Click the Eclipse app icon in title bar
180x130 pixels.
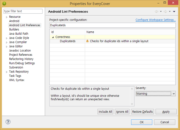[4, 4]
